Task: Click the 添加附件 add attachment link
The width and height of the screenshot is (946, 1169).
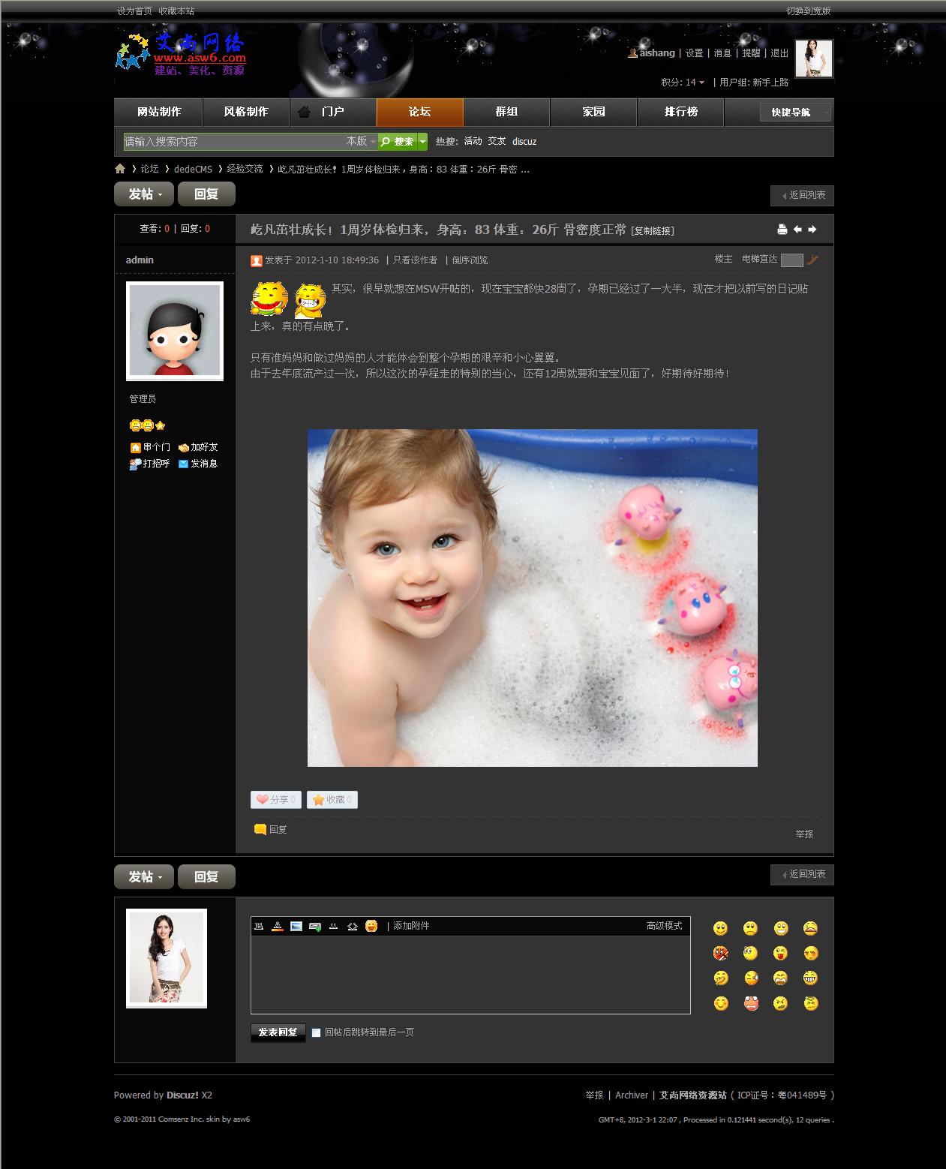Action: pos(411,926)
